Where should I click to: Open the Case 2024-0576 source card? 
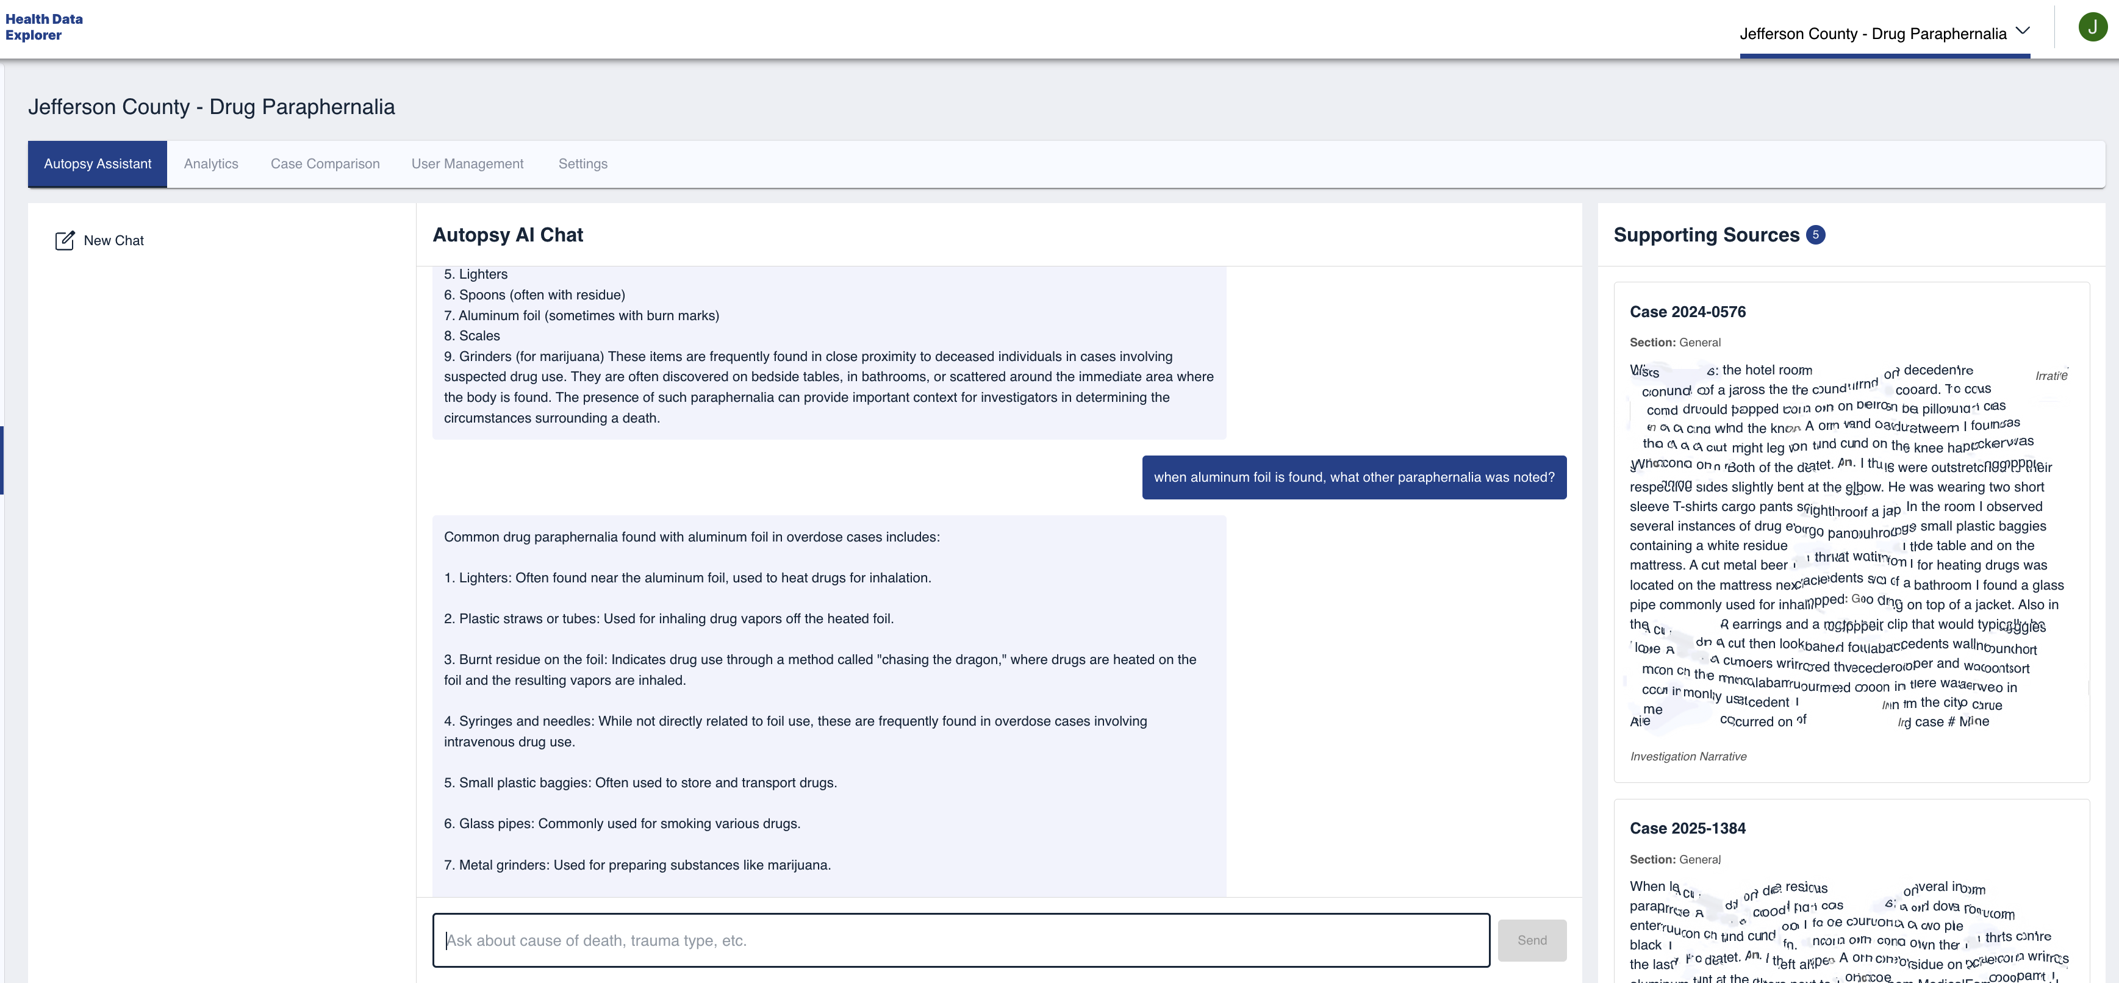point(1687,312)
